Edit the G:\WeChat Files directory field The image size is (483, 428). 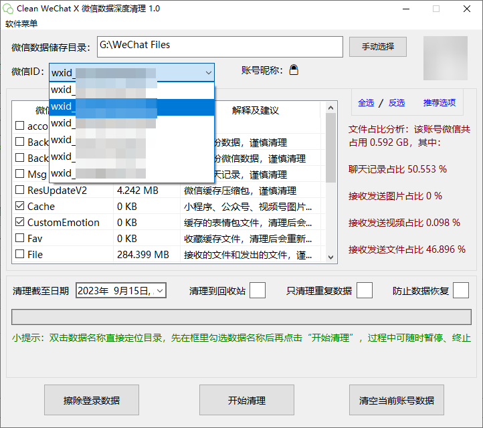click(x=220, y=47)
